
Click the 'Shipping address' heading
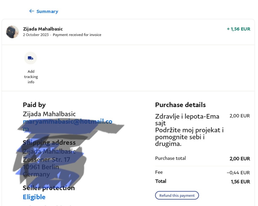coord(49,143)
